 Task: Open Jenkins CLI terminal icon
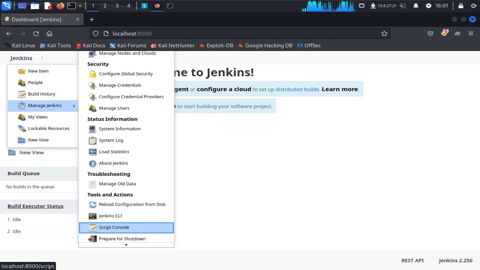pos(92,216)
